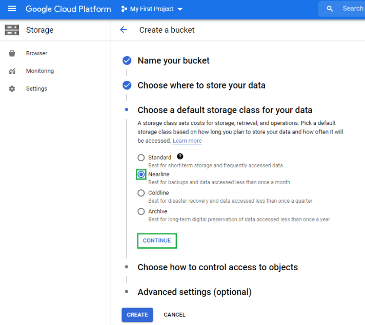Expand Choose how to control access section
The height and width of the screenshot is (325, 365).
217,267
